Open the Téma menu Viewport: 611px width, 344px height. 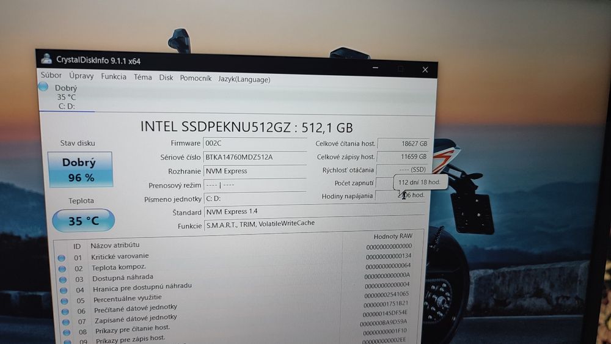[x=142, y=77]
